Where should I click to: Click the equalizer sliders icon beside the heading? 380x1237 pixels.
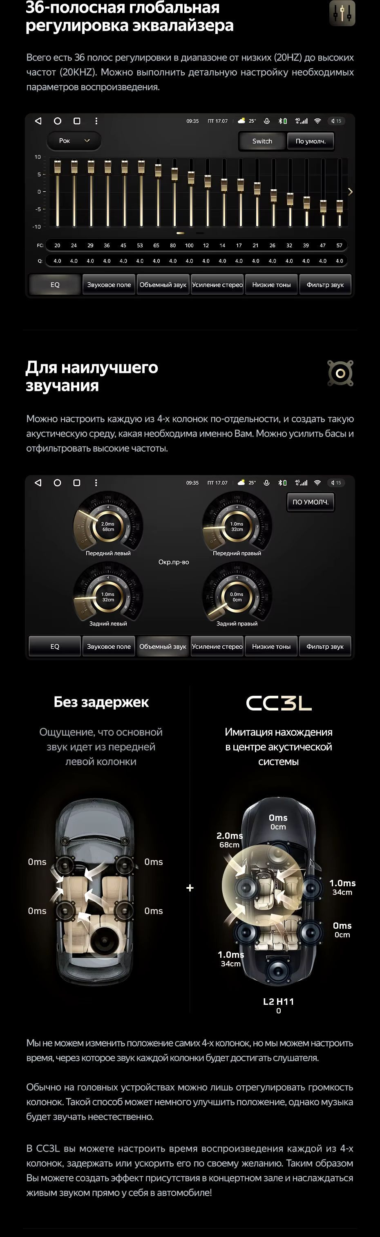click(x=342, y=13)
